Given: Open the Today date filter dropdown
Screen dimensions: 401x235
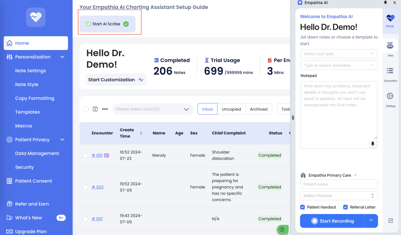Looking at the screenshot, I should click(284, 109).
